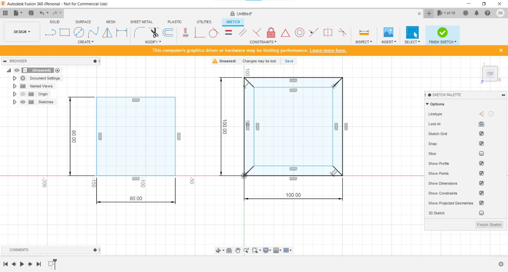Dismiss the orange performance warning banner
Screen dimensions: 508x272
pyautogui.click(x=501, y=50)
